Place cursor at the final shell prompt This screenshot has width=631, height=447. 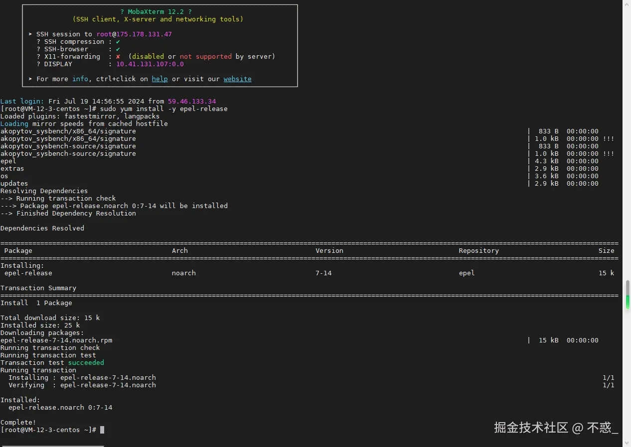pyautogui.click(x=102, y=430)
